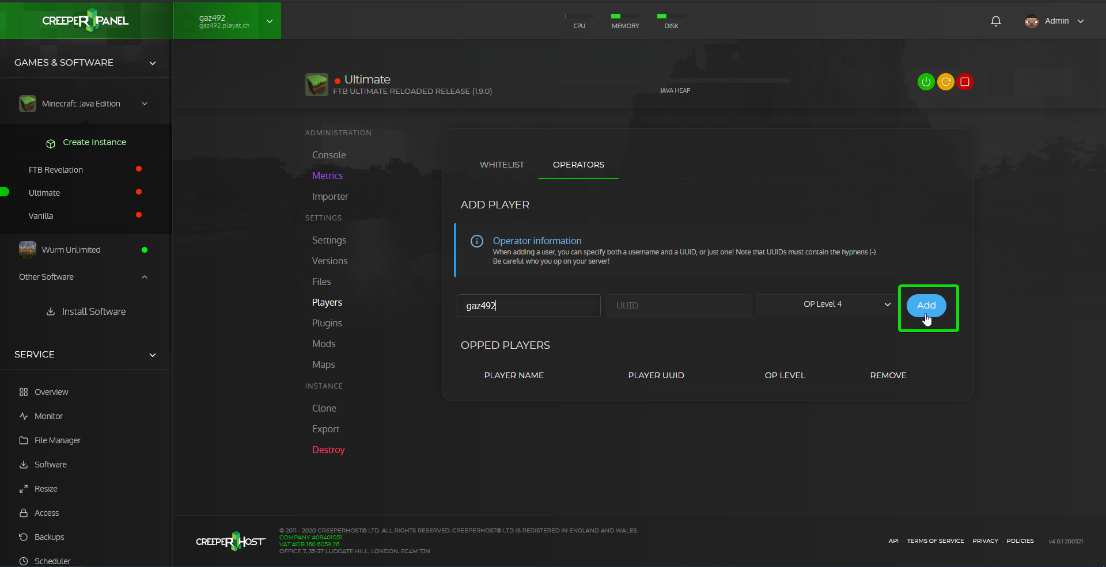Image resolution: width=1106 pixels, height=567 pixels.
Task: Click the File Manager folder icon
Action: point(24,440)
